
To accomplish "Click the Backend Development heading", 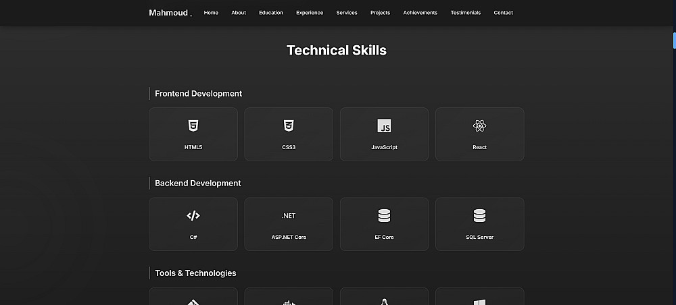I will tap(198, 184).
